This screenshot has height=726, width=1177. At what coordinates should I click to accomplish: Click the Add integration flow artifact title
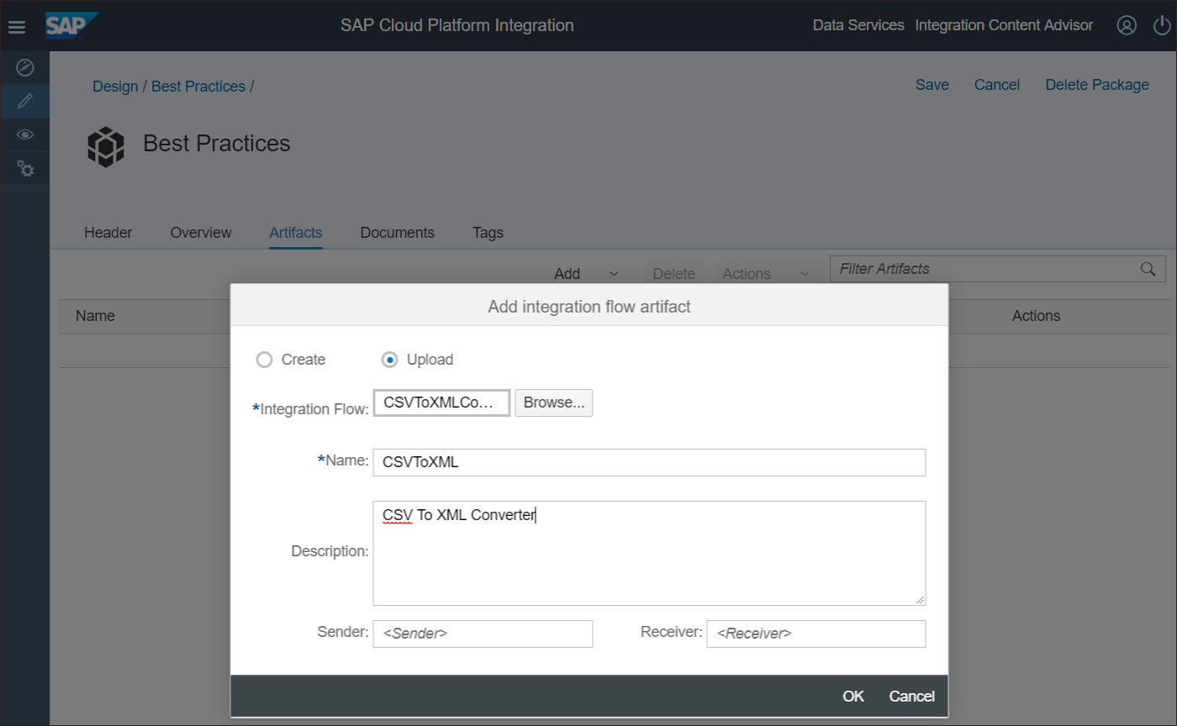(x=589, y=307)
